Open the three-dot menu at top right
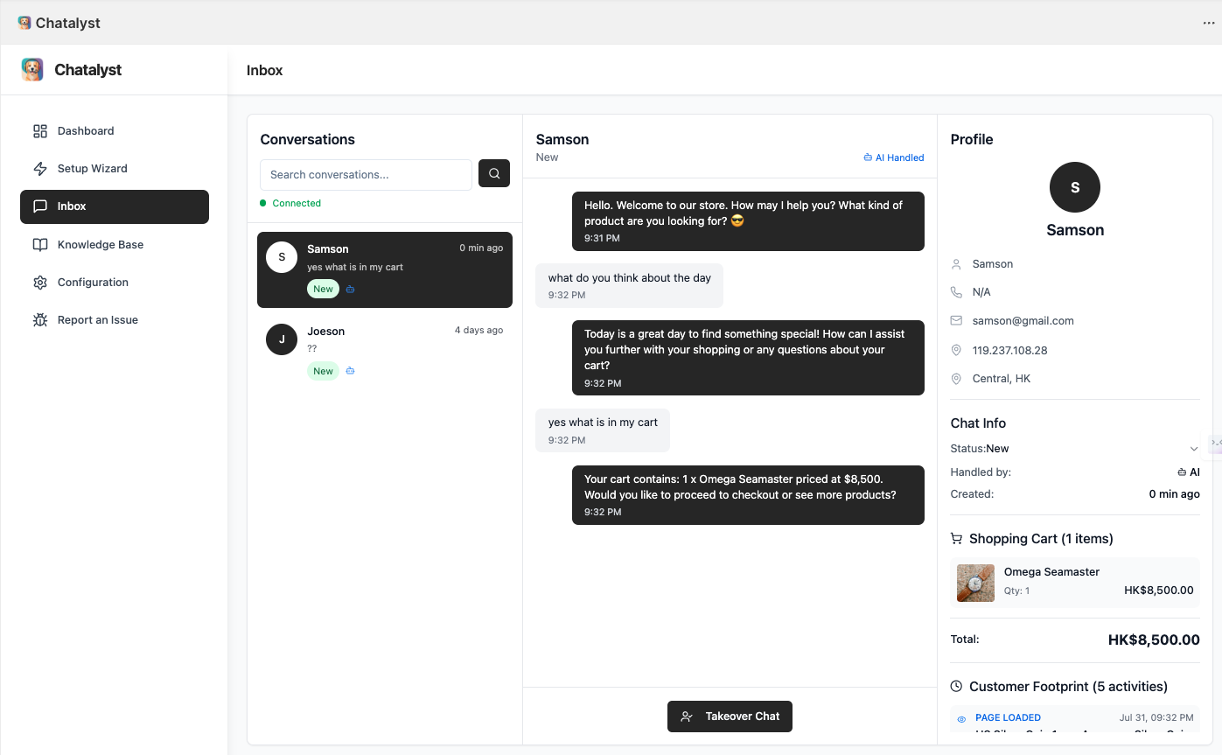 [x=1209, y=23]
